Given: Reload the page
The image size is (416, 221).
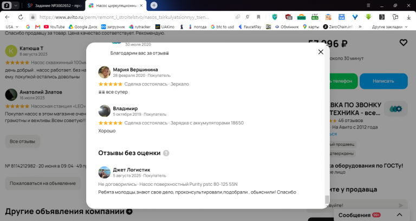Looking at the screenshot, I should click(x=21, y=17).
